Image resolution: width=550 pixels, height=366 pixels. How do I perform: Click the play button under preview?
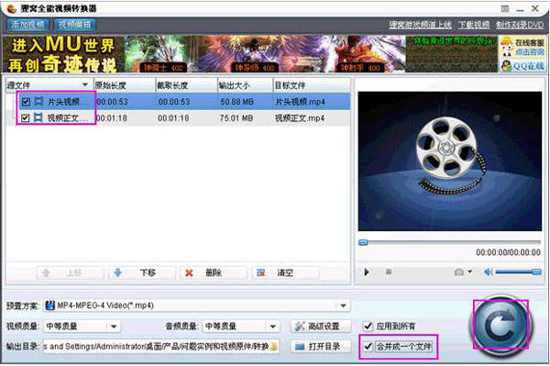pyautogui.click(x=367, y=272)
